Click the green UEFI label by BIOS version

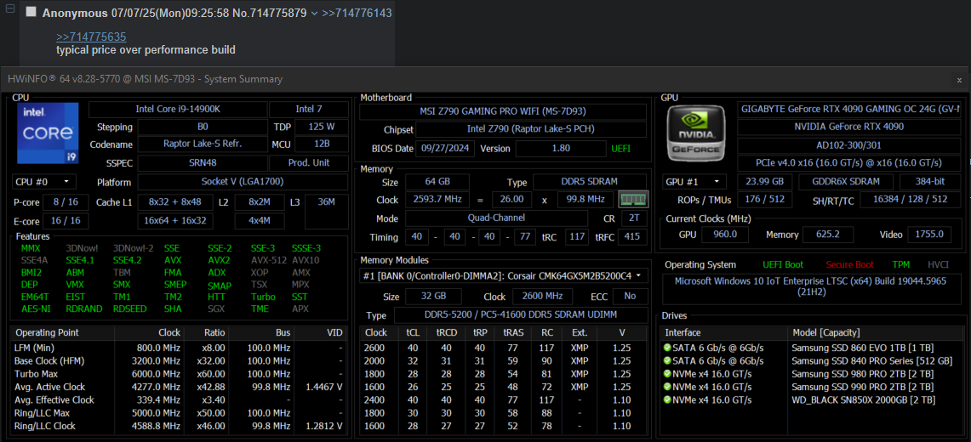coord(621,149)
